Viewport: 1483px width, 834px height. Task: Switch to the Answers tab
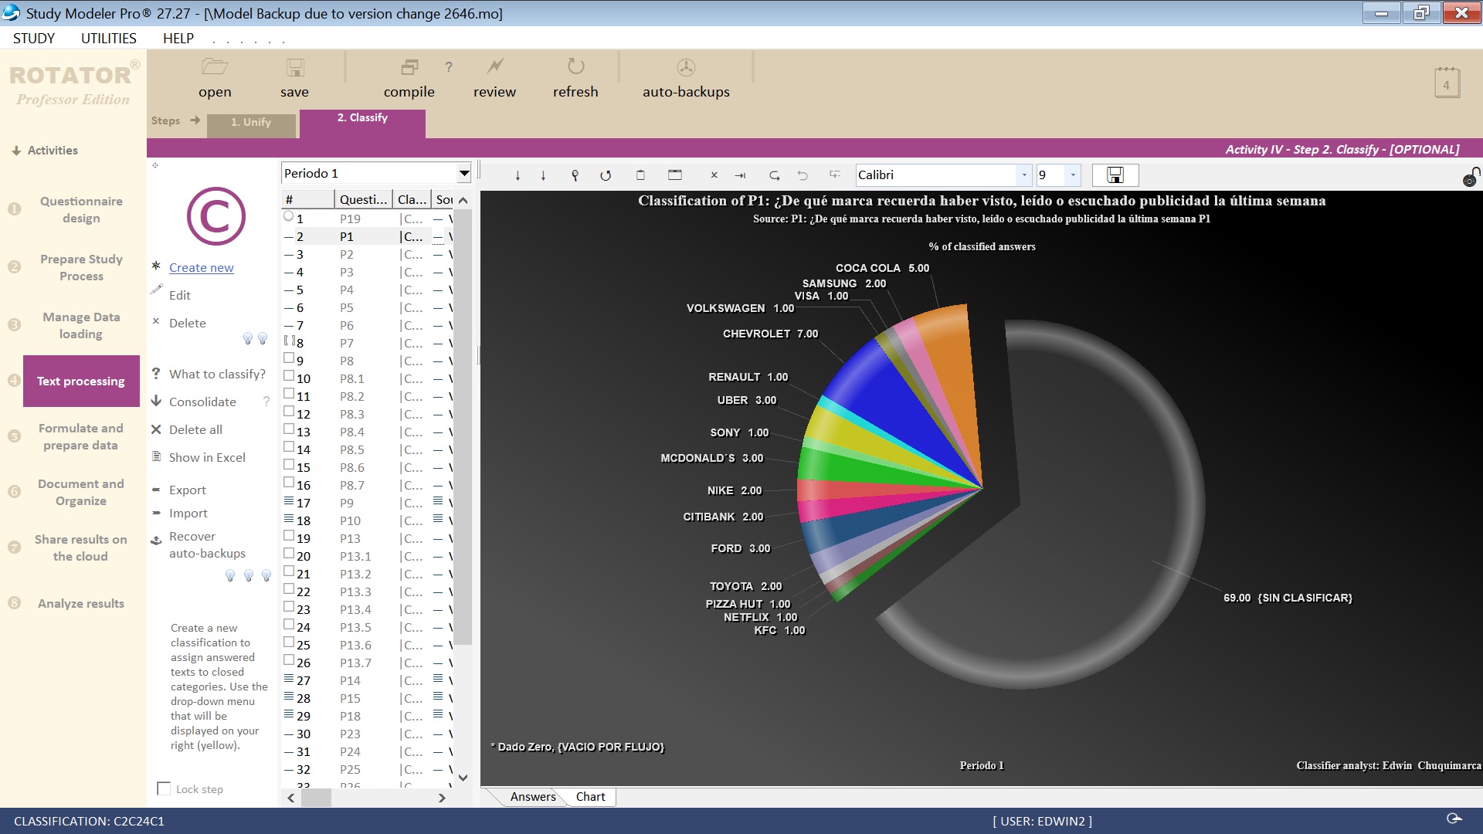pyautogui.click(x=533, y=797)
